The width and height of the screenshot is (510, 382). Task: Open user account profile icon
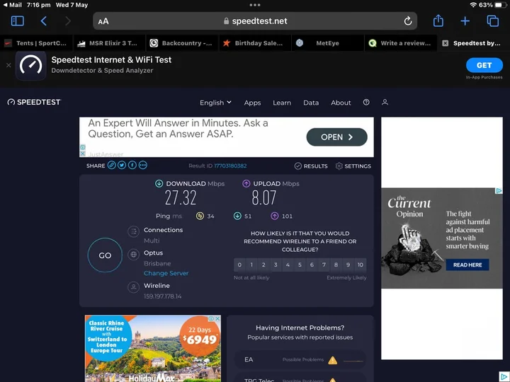click(385, 103)
